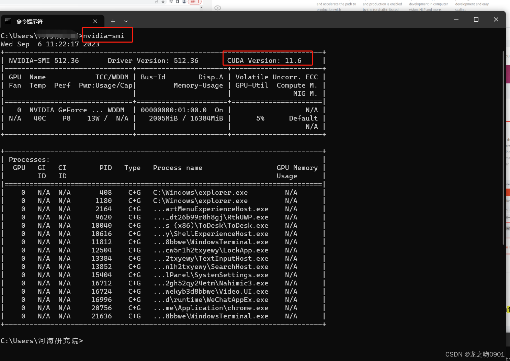This screenshot has height=361, width=510.
Task: Click the LockApp.exe process name
Action: coord(211,250)
